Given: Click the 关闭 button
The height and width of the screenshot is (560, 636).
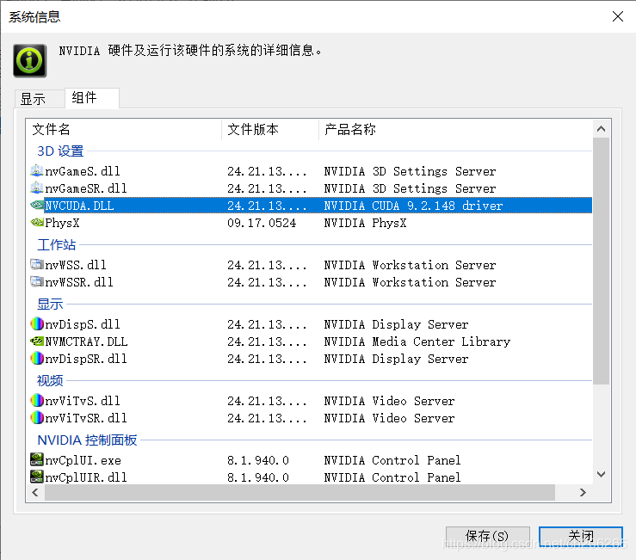Looking at the screenshot, I should (580, 536).
